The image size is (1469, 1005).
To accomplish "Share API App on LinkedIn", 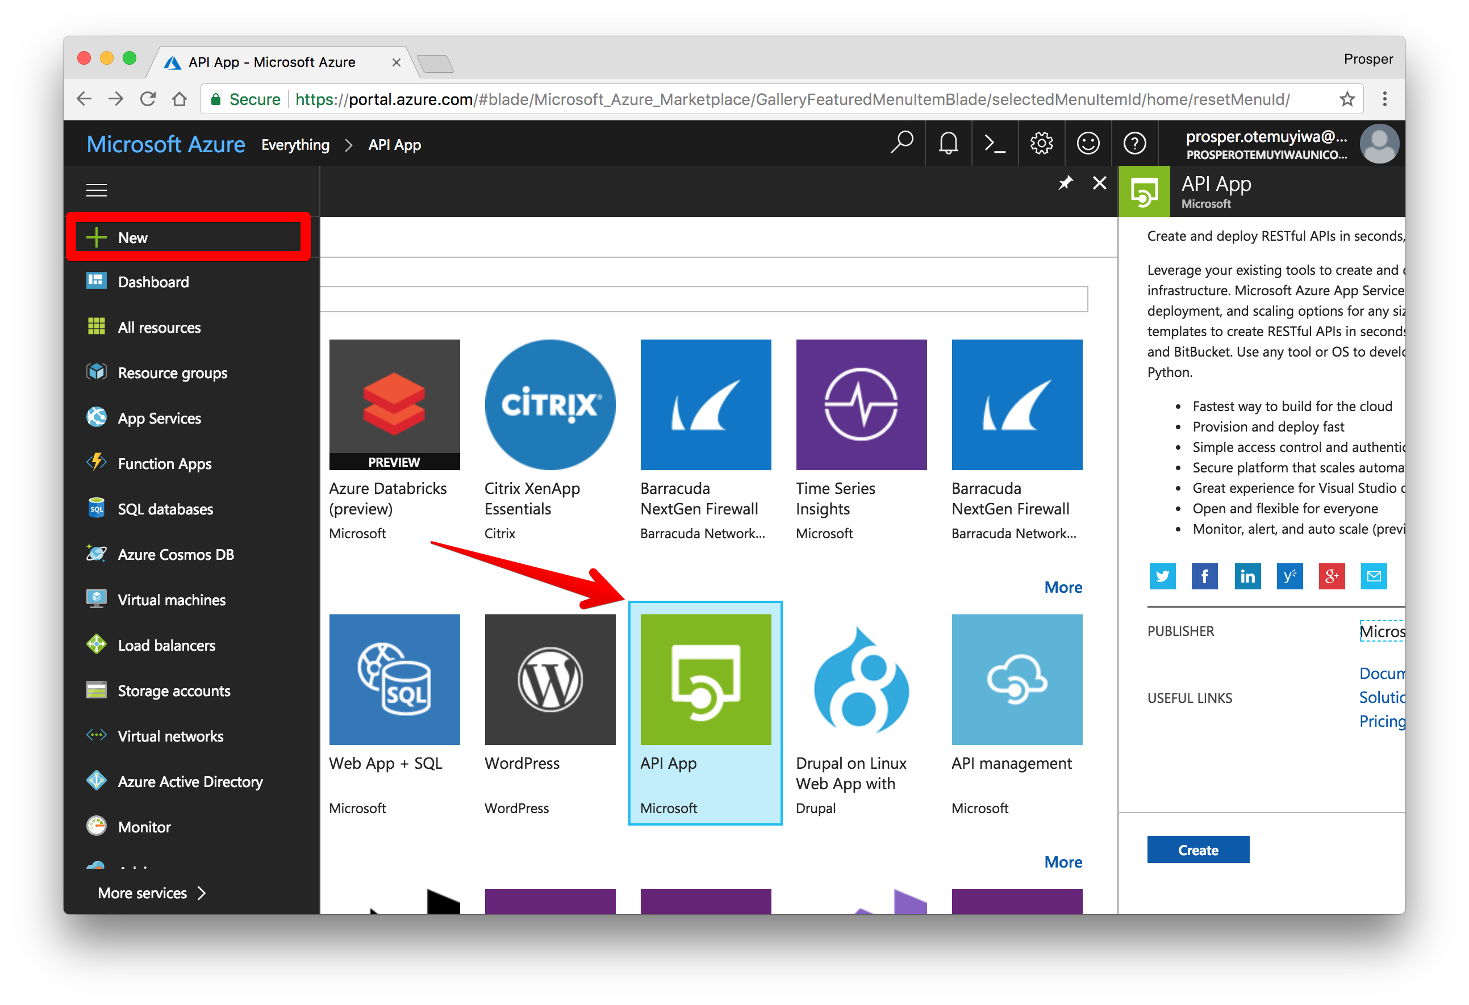I will pos(1247,576).
